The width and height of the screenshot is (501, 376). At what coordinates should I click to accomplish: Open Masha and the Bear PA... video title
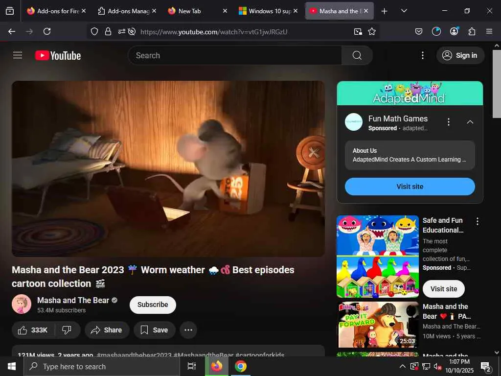coord(447,311)
